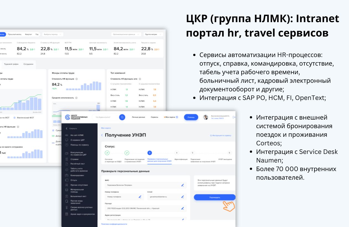Image resolution: width=349 pixels, height=227 pixels.
Task: Expand the Группа метрик dropdown
Action: [x=153, y=34]
